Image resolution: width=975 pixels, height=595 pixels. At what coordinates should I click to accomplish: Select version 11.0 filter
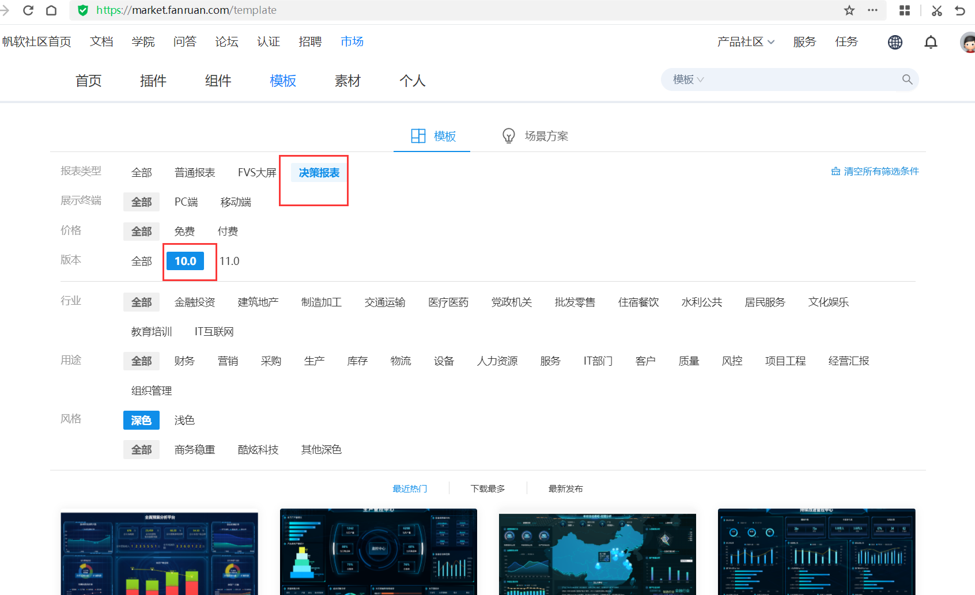[x=229, y=261]
